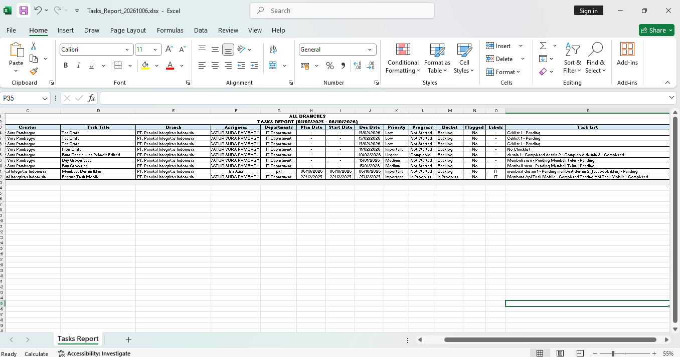Click the vertical scrollbar thumb
This screenshot has width=680, height=357.
point(675,220)
